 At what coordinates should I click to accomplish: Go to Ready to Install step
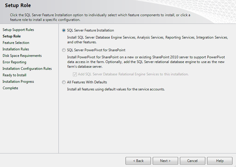pyautogui.click(x=14, y=75)
